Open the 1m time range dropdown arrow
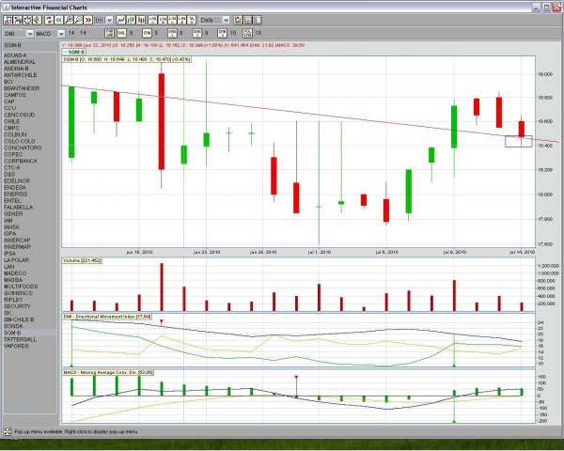 click(109, 20)
